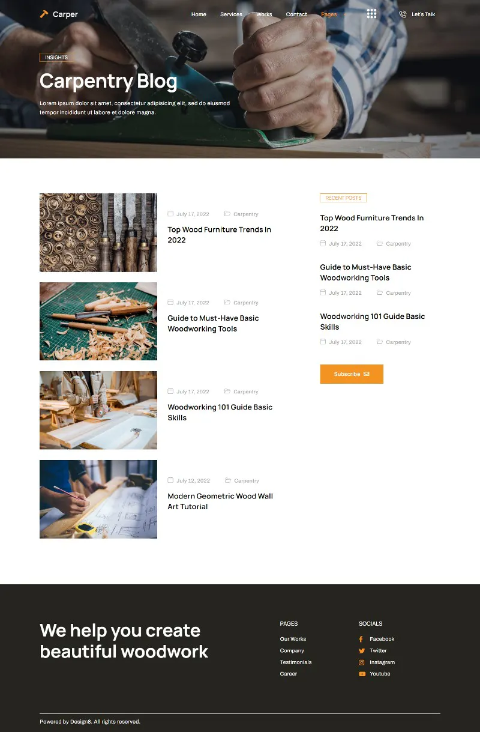Select Services in the top navigation
The image size is (480, 732).
[x=231, y=14]
